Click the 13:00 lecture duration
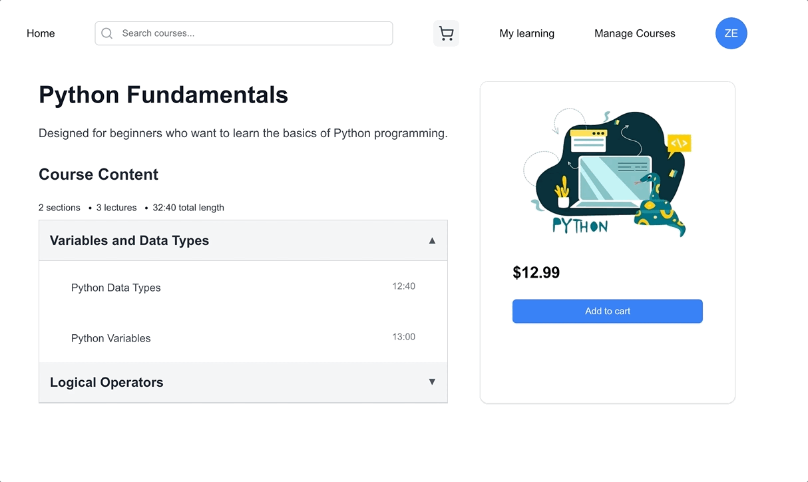The image size is (808, 482). (403, 337)
